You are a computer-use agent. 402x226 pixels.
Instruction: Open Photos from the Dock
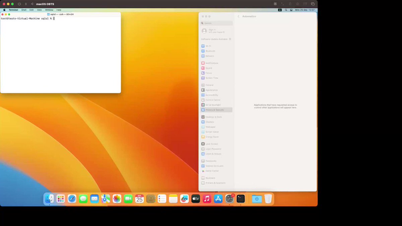tap(117, 199)
